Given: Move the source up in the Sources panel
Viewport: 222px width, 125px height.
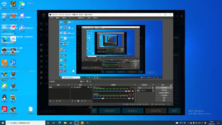Looking at the screenshot, I should coord(82,101).
